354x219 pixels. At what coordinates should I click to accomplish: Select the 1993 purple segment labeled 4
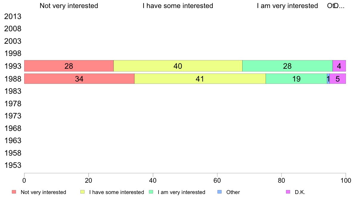click(339, 66)
